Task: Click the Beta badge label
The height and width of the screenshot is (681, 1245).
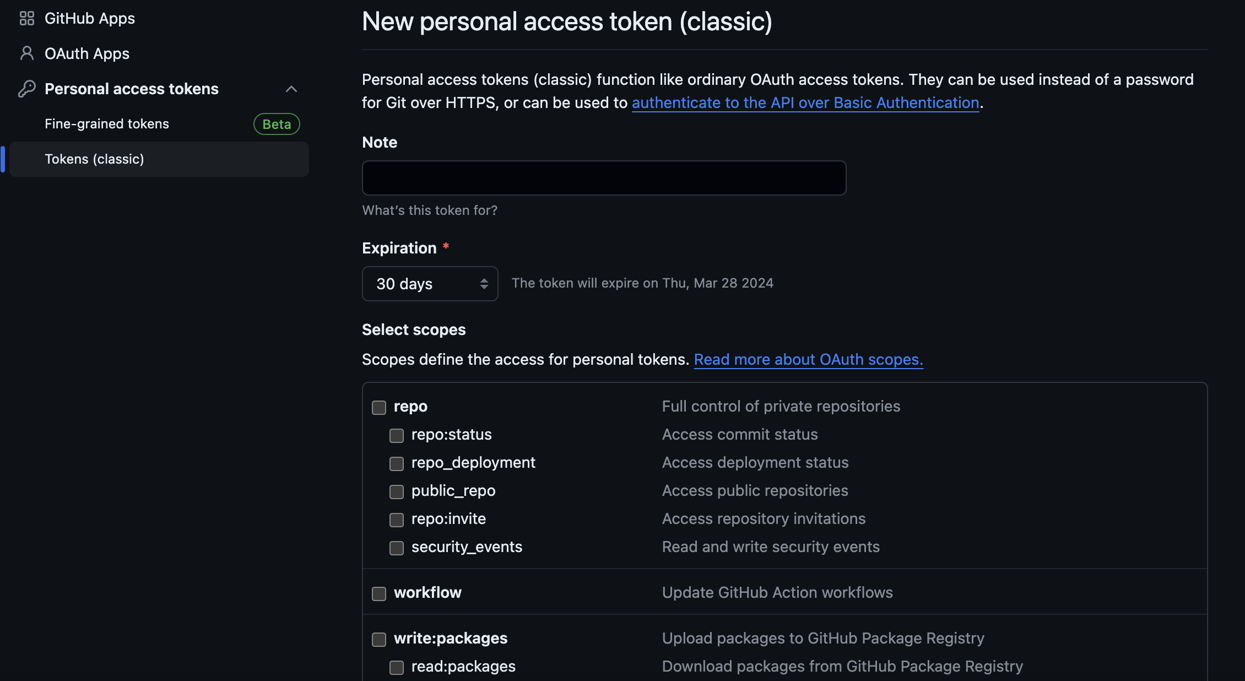Action: tap(277, 124)
